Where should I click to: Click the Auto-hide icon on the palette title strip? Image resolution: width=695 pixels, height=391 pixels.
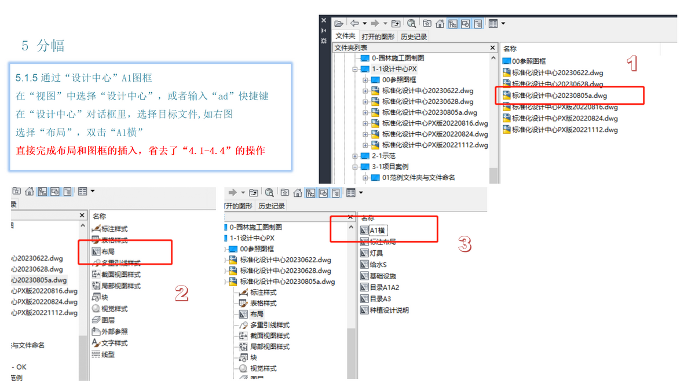click(x=324, y=31)
